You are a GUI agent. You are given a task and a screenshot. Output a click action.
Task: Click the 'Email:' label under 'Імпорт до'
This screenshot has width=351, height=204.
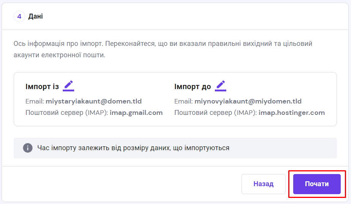pos(184,101)
